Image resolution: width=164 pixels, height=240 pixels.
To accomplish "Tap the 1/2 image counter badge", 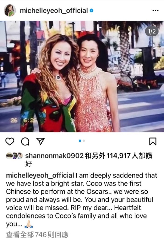I will tap(152, 32).
